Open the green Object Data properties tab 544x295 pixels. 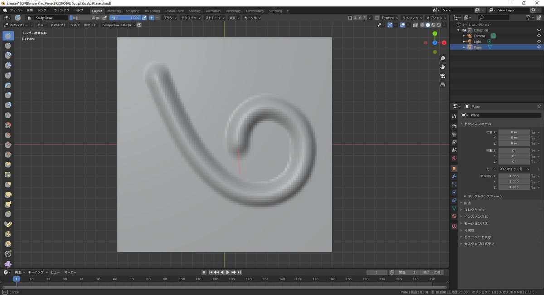click(454, 208)
